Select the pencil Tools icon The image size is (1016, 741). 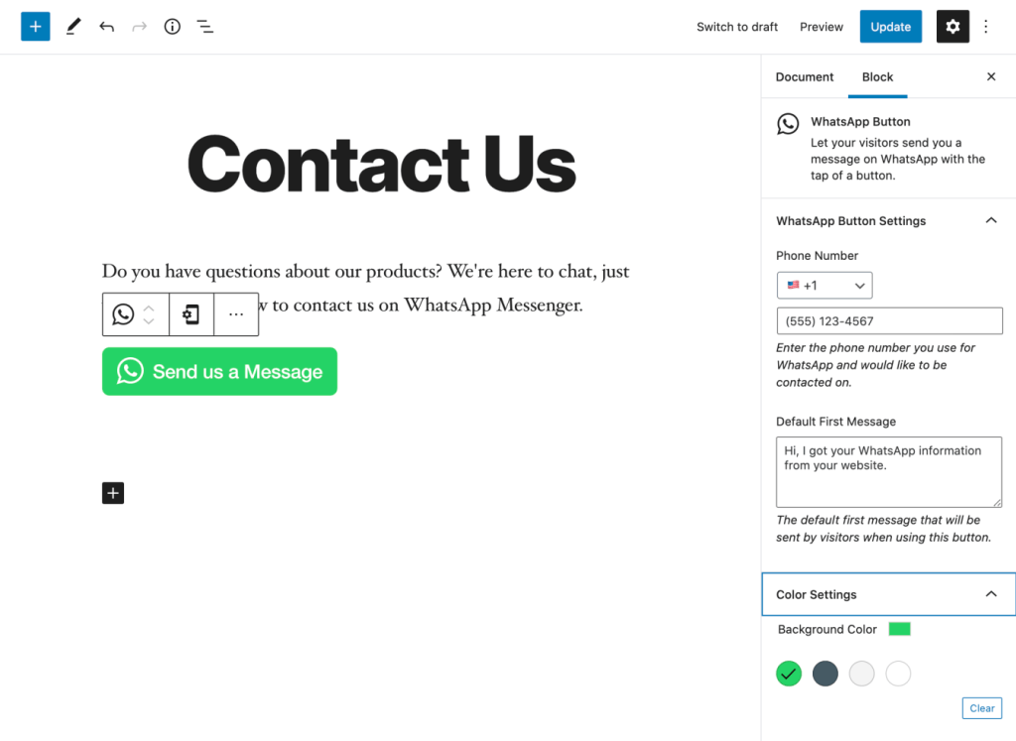pos(73,27)
